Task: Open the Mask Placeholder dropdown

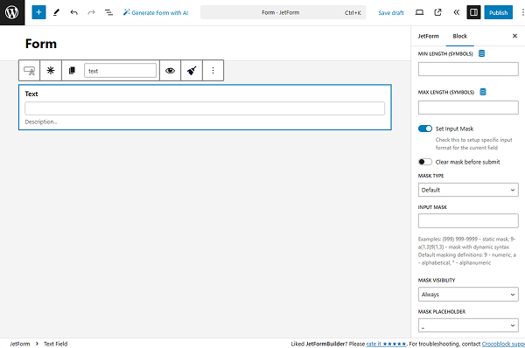Action: [x=468, y=325]
